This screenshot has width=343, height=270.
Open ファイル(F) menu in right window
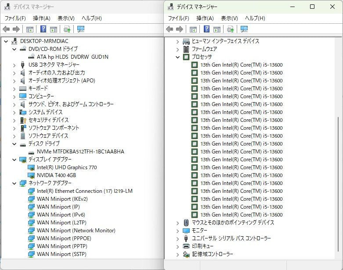(178, 18)
